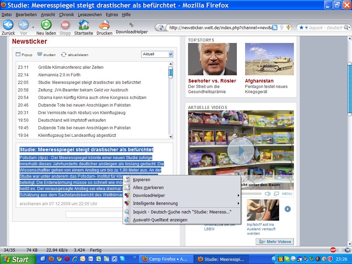352x264 pixels.
Task: Click the news list scrollbar thumb
Action: click(170, 73)
